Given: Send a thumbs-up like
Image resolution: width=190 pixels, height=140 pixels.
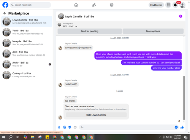Looking at the screenshot, I should 182,127.
